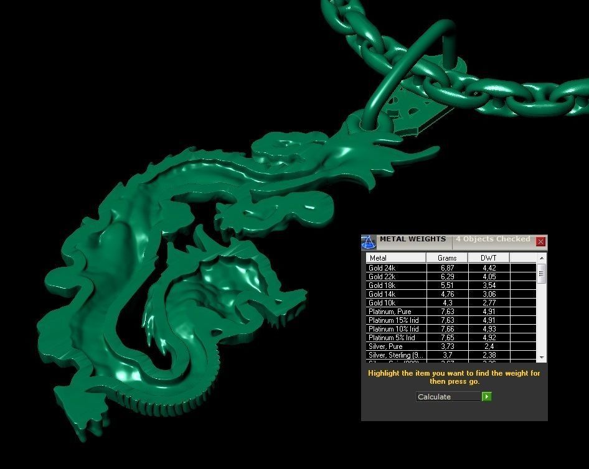Viewport: 589px width, 469px height.
Task: Close the Metal Weights panel
Action: coord(540,241)
